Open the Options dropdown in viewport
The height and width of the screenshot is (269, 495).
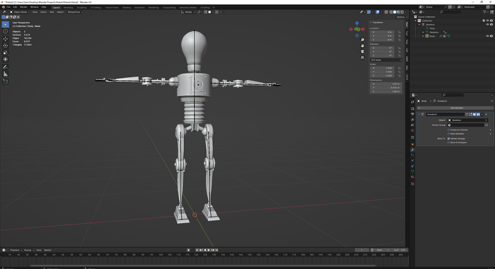coord(401,17)
